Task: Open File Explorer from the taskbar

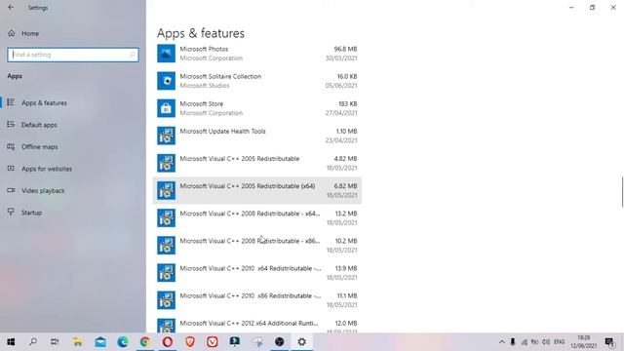Action: pos(78,342)
